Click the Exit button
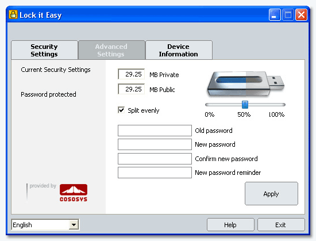This screenshot has height=241, width=316. coord(281,225)
